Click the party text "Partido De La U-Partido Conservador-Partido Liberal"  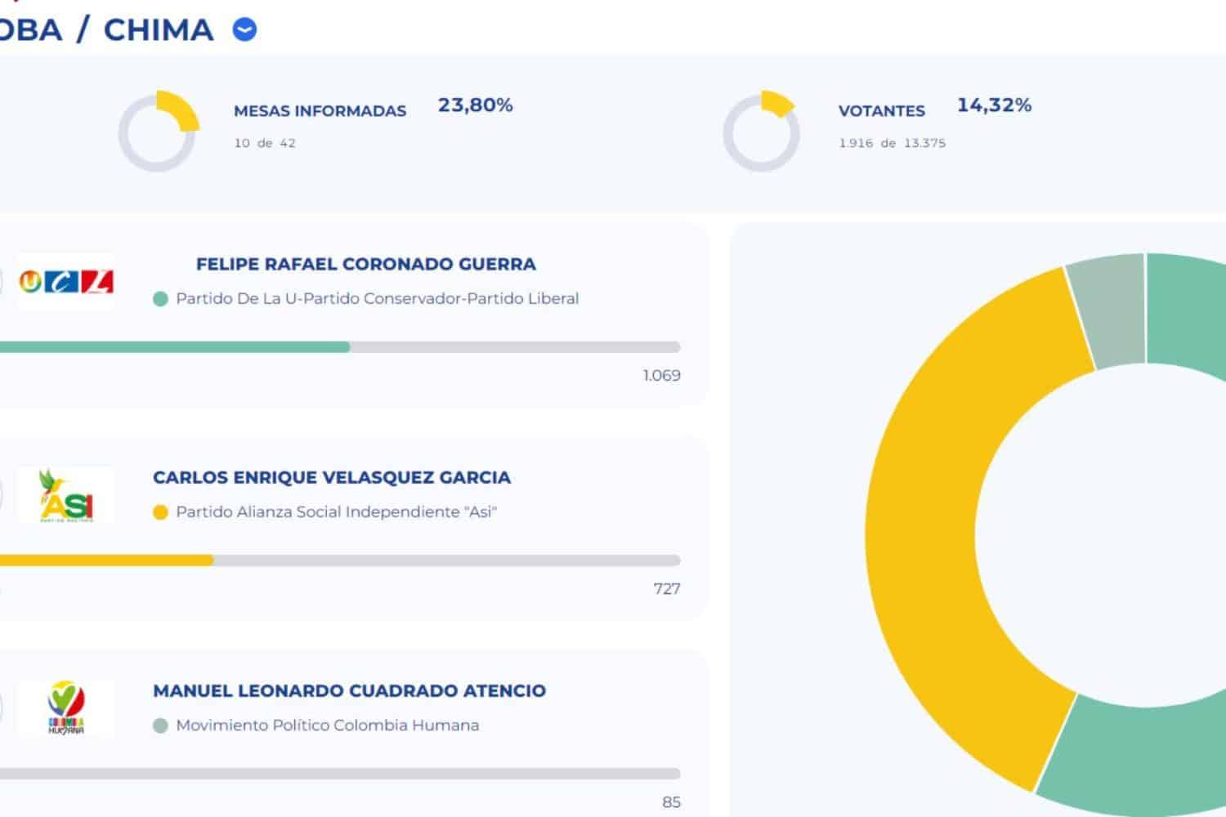(x=378, y=299)
